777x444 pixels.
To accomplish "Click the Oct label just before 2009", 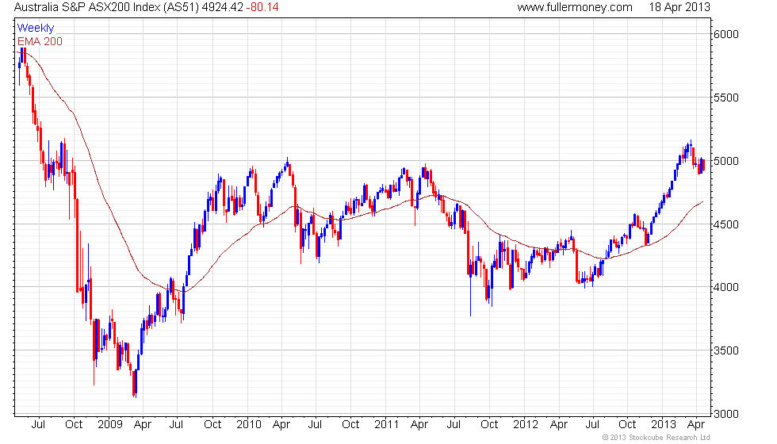I will 74,424.
